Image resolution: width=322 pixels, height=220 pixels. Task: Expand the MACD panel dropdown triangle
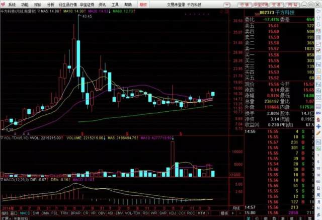(2, 180)
